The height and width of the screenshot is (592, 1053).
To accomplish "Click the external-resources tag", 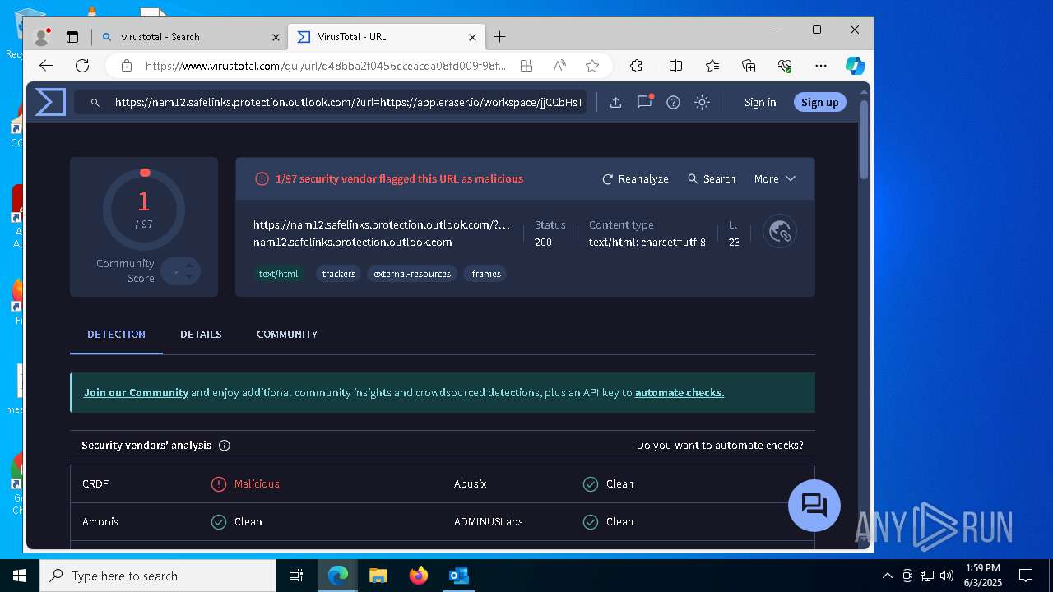I will (x=412, y=274).
